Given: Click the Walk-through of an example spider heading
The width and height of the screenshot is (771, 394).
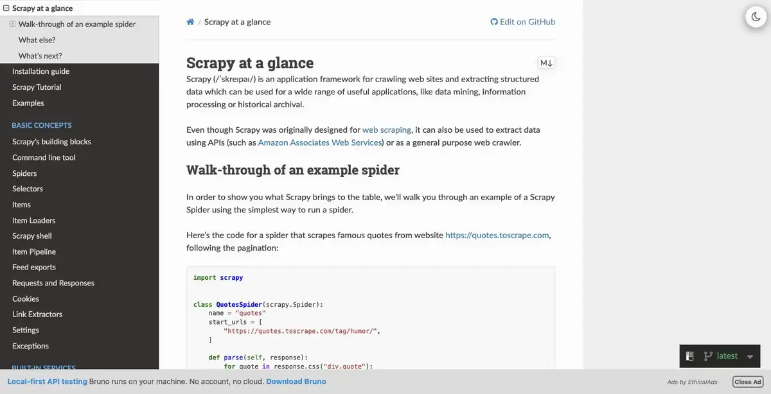Looking at the screenshot, I should coord(293,170).
